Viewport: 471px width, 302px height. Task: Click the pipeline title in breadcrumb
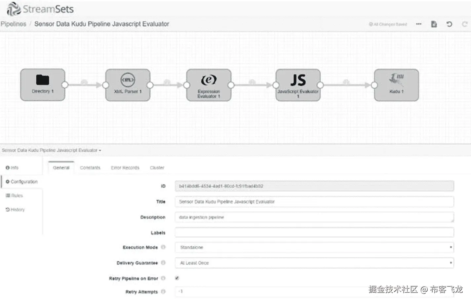[101, 24]
